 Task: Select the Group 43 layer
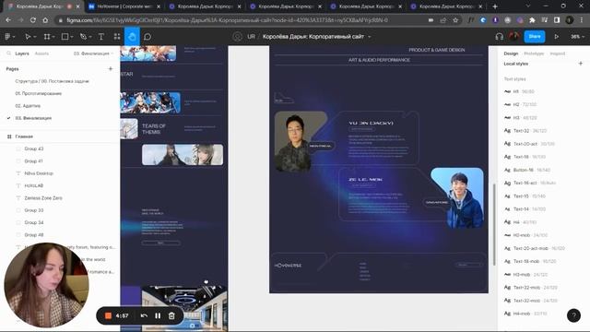coord(34,148)
